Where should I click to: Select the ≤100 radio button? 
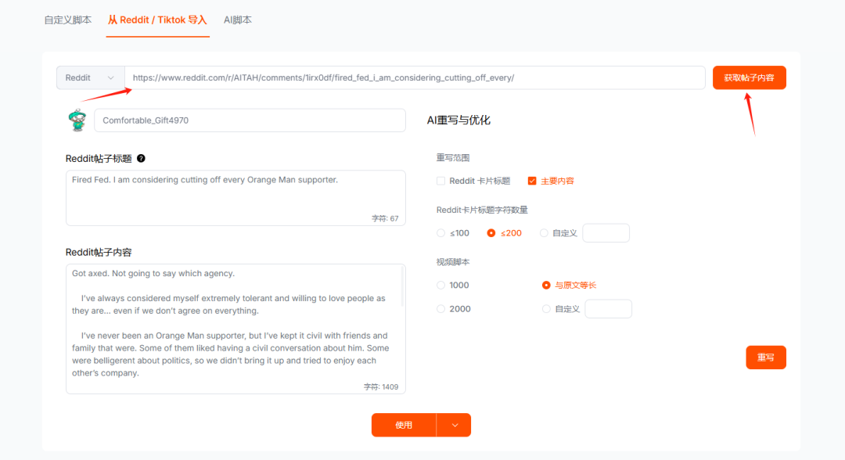440,232
